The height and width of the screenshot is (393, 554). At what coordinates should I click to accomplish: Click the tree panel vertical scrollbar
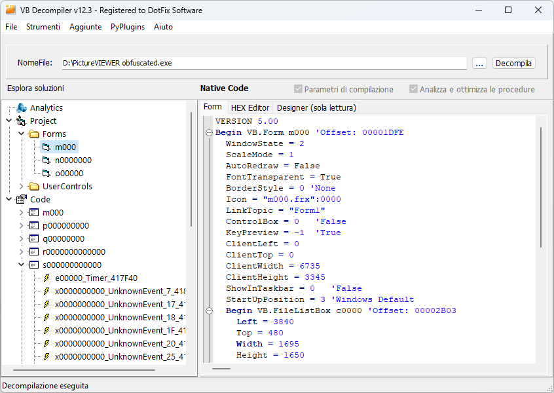[191, 170]
